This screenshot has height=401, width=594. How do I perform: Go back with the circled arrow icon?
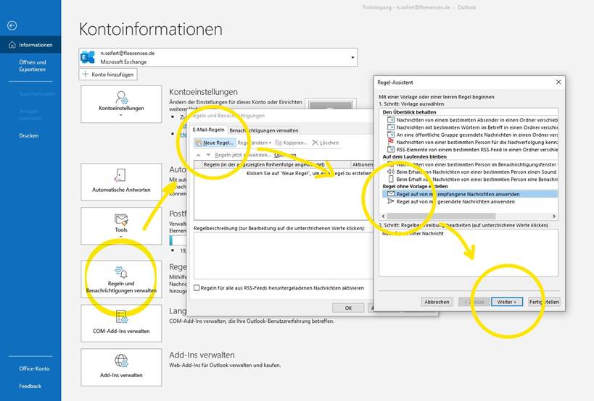12,25
